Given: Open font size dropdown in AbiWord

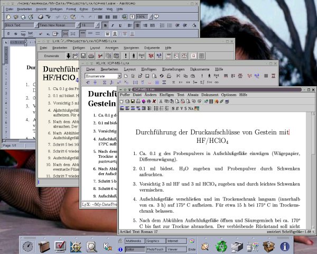Looking at the screenshot, I should pos(97,25).
